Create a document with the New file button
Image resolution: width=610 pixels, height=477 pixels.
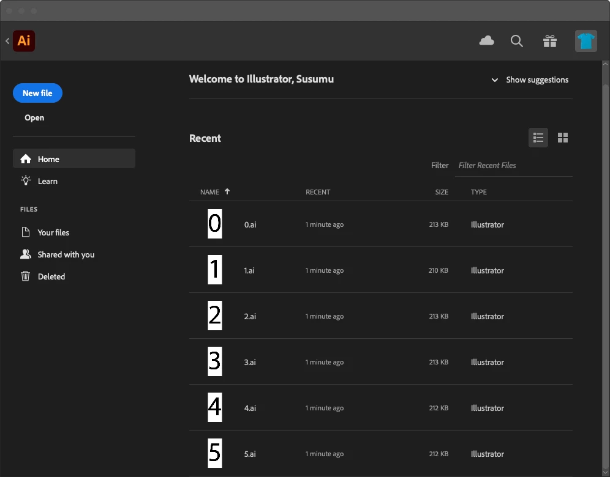pyautogui.click(x=38, y=93)
